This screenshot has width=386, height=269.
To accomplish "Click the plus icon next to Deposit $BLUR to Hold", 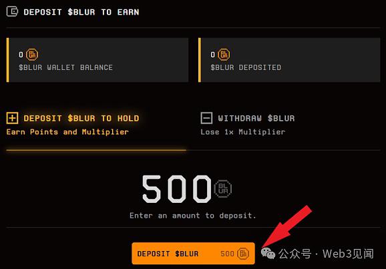I will coord(12,118).
